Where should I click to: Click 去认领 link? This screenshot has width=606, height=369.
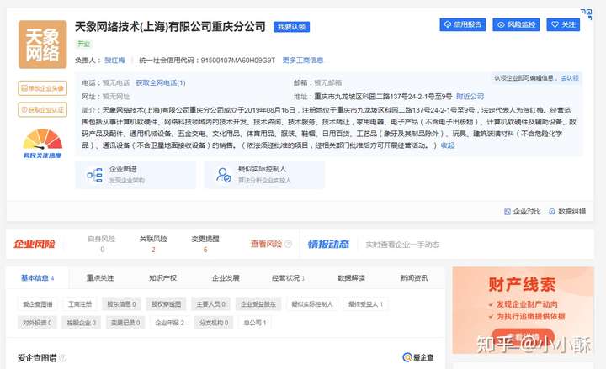click(x=570, y=78)
